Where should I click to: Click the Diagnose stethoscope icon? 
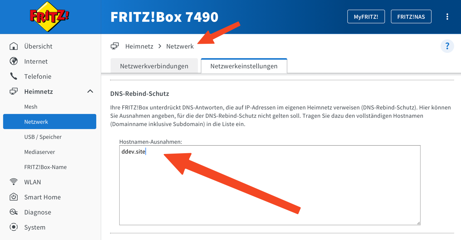(14, 212)
